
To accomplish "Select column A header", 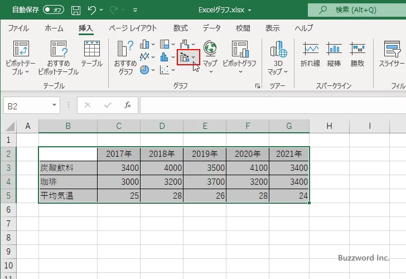I will pos(28,126).
